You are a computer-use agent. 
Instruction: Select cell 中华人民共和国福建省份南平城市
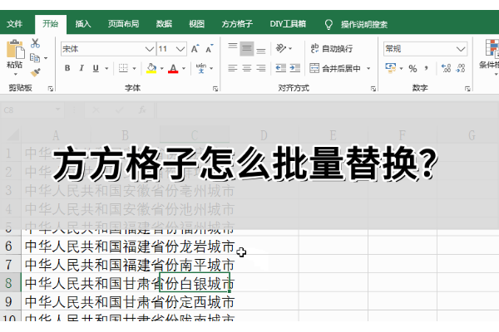pos(130,264)
